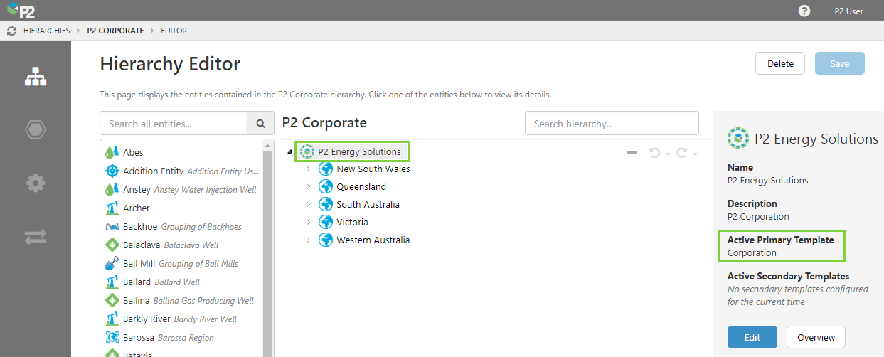Screen dimensions: 884x357
Task: Expand the Queensland tree node
Action: pyautogui.click(x=308, y=187)
